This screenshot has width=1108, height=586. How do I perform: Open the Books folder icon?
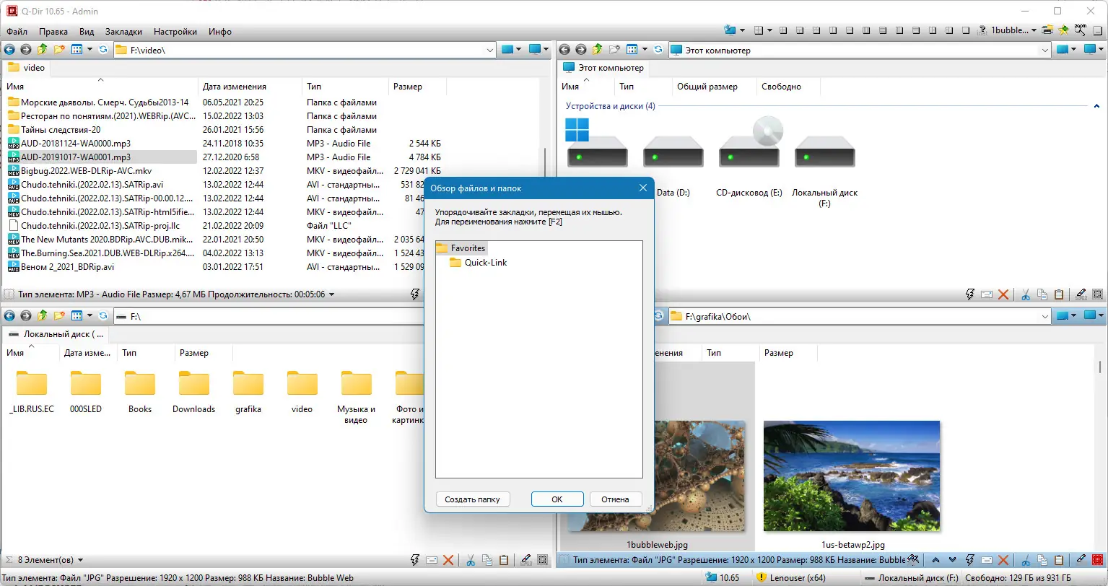click(140, 383)
